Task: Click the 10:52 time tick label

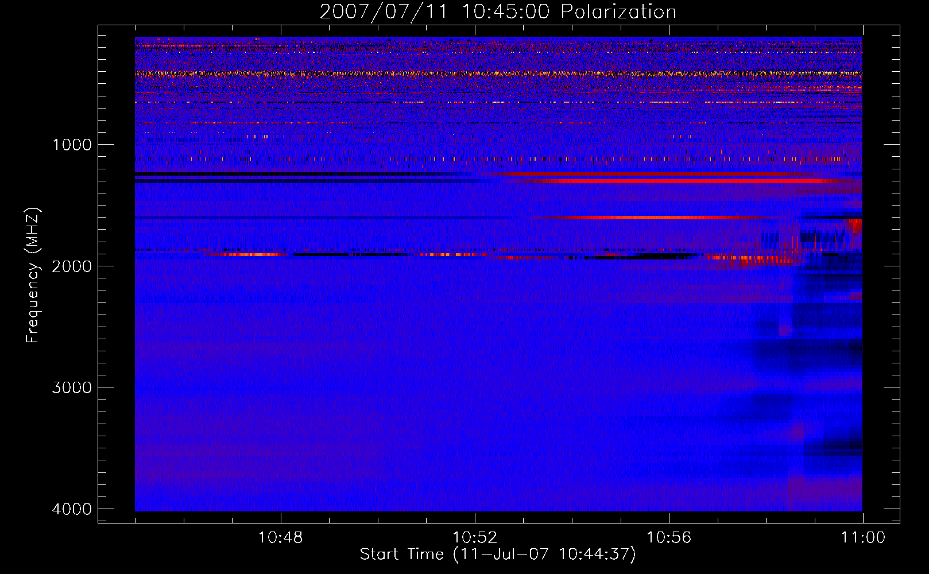Action: click(474, 538)
